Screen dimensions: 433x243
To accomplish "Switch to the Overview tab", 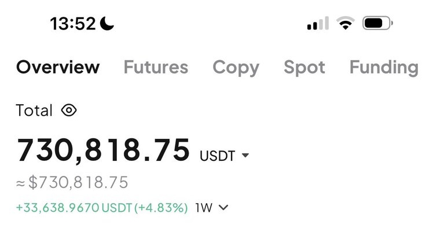I will [58, 67].
